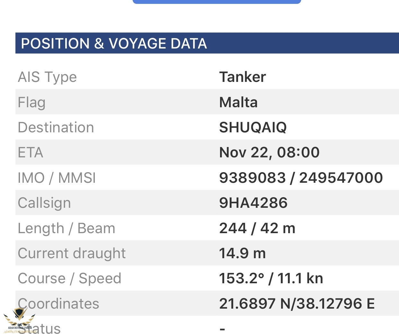The height and width of the screenshot is (334, 399).
Task: Click the Flag row label
Action: (32, 102)
